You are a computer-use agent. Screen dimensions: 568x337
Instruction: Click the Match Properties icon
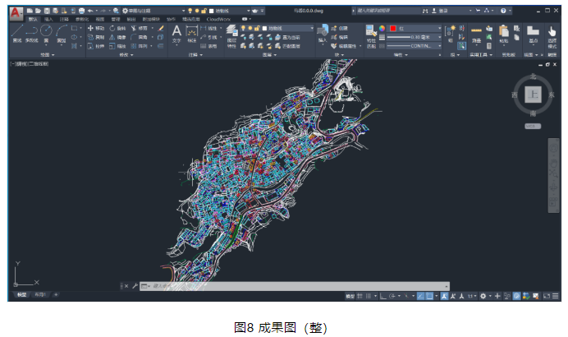tap(370, 33)
